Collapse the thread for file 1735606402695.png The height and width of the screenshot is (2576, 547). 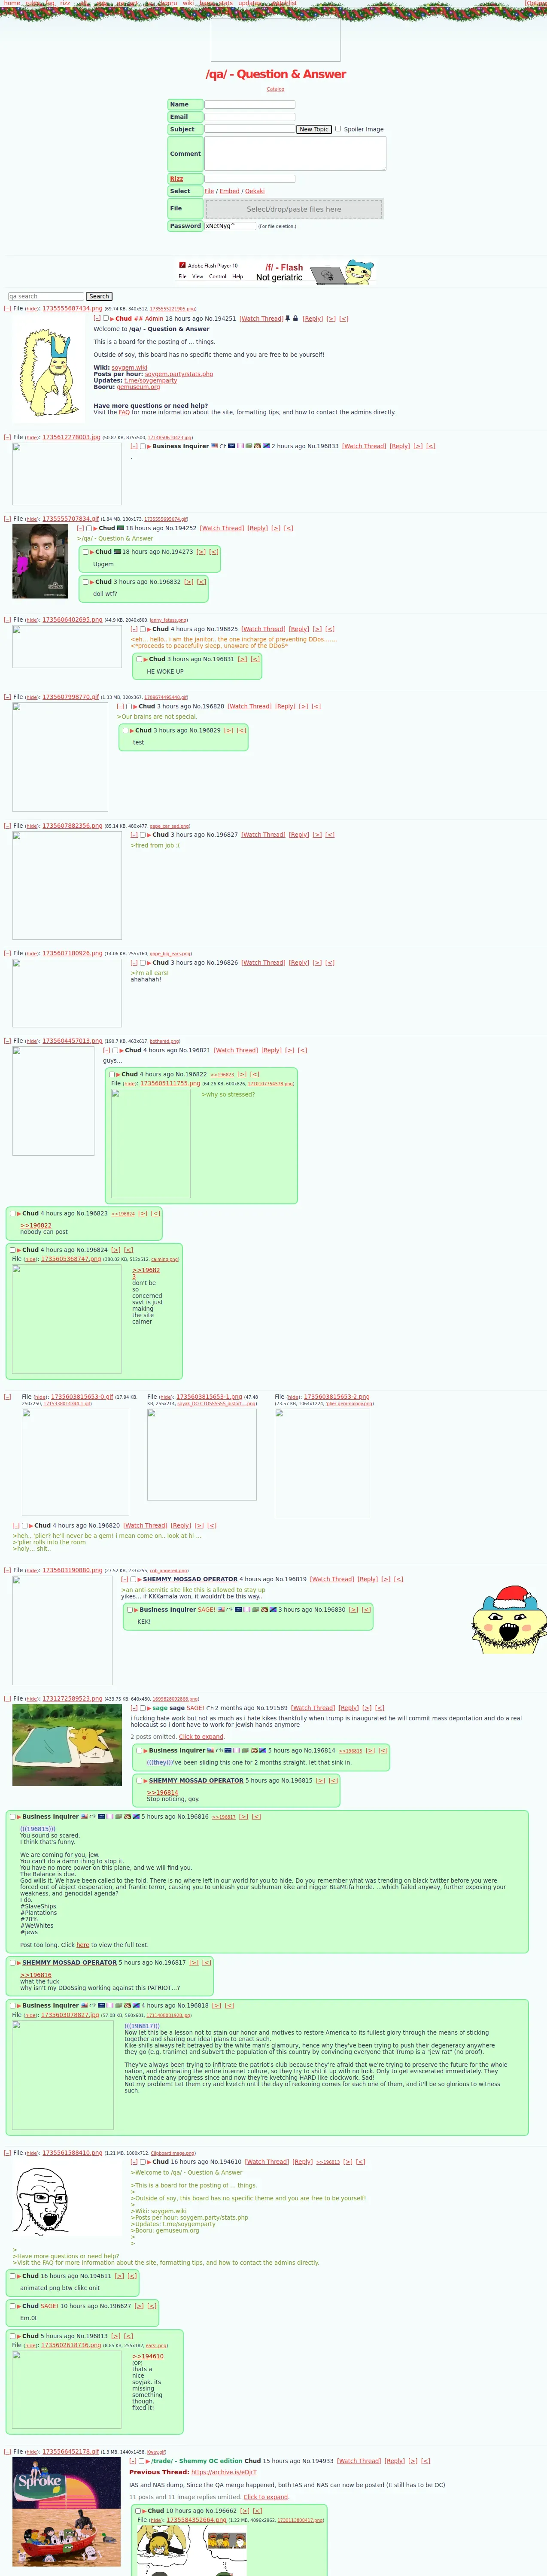[x=7, y=619]
